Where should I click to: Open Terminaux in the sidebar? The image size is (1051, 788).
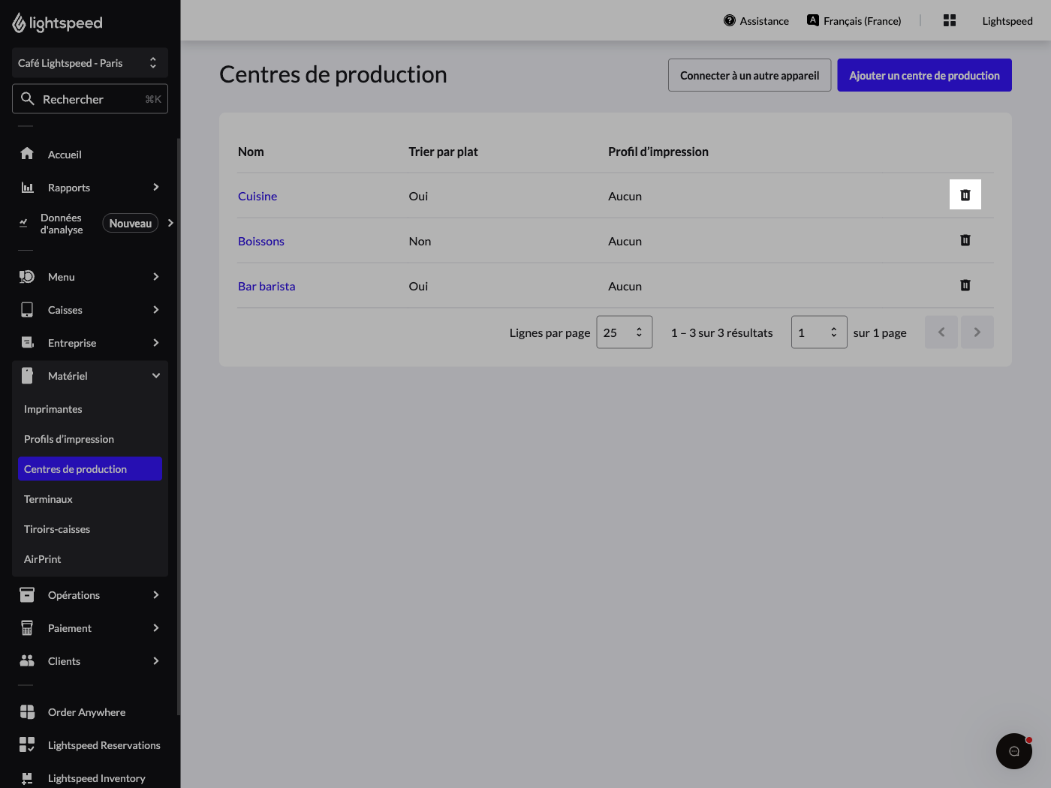click(90, 499)
